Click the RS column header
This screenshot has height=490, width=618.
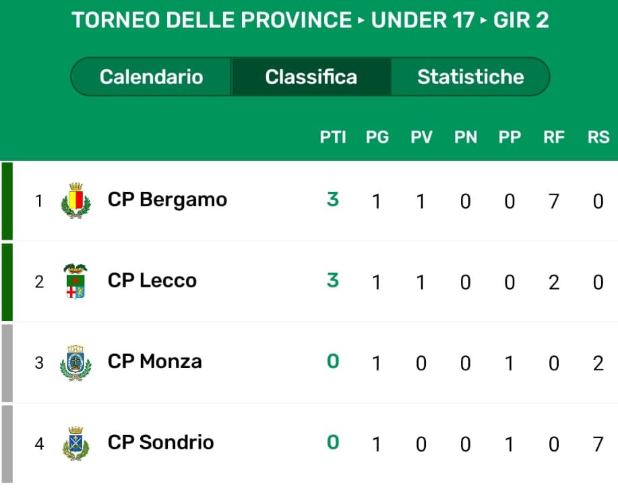pyautogui.click(x=598, y=137)
